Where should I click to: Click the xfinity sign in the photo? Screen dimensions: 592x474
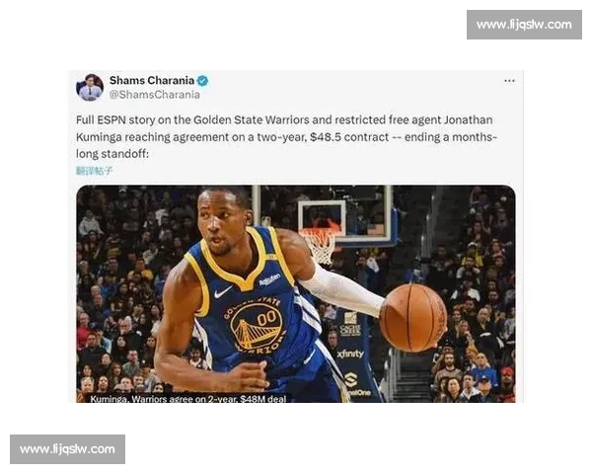[x=350, y=354]
